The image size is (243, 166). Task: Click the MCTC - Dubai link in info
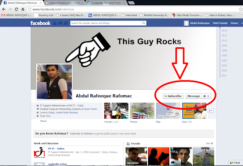tap(76, 105)
